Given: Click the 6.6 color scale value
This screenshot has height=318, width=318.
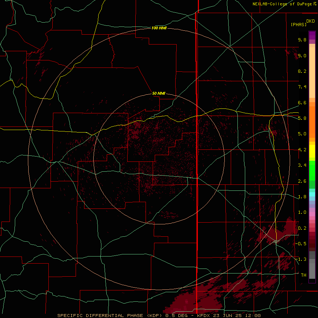Looking at the screenshot, I should tap(302, 102).
